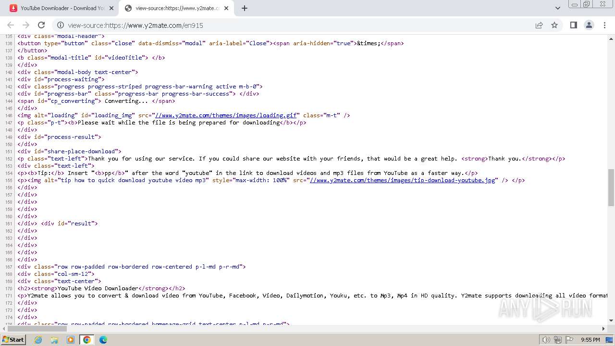Open loading.gif source link

click(x=226, y=115)
